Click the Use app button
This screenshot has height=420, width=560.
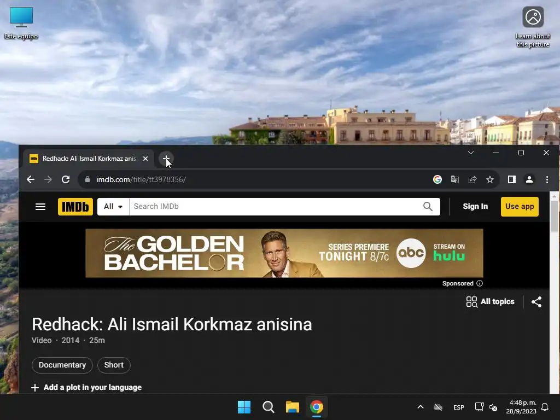click(520, 206)
